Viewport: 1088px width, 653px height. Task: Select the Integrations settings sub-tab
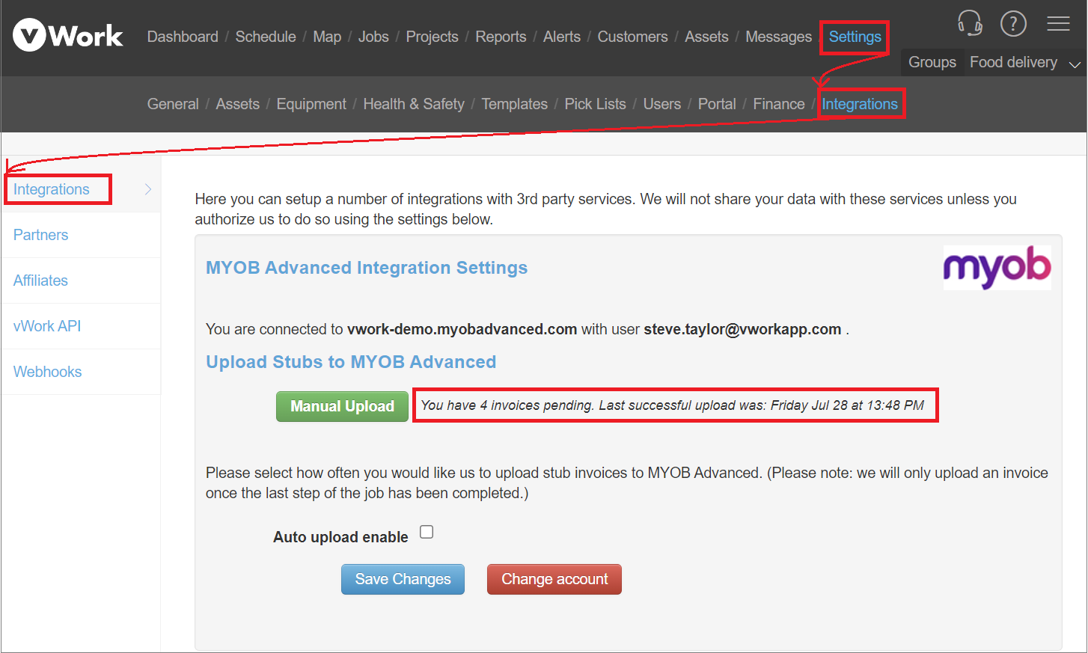tap(860, 104)
